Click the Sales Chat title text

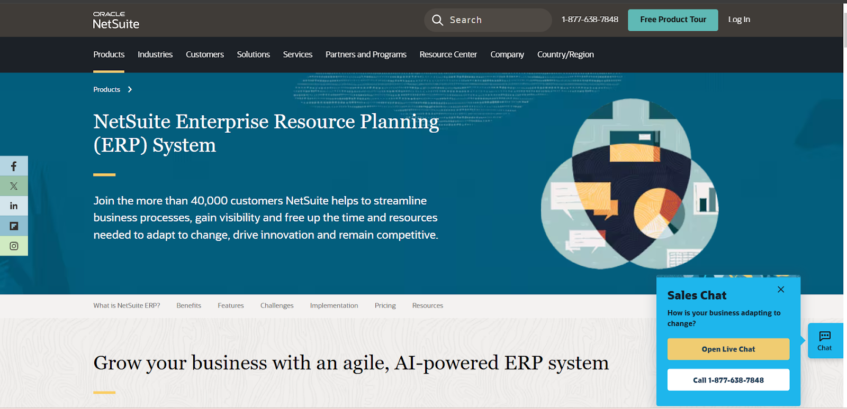(x=697, y=295)
